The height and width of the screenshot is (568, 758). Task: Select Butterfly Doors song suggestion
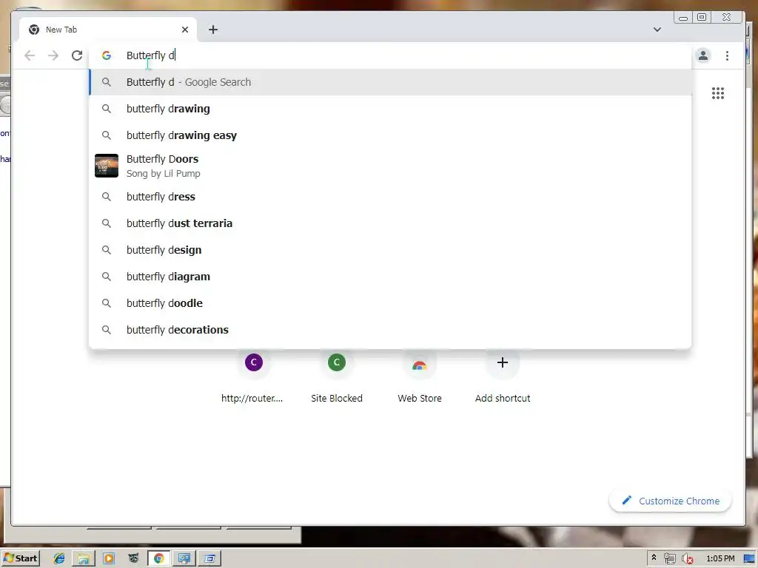click(x=390, y=166)
